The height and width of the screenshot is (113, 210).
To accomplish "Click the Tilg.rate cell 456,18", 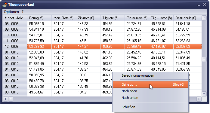I will [x=113, y=29].
